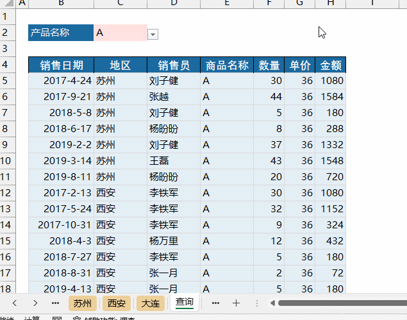Select the product name input cell showing A
The width and height of the screenshot is (407, 320).
tap(120, 33)
